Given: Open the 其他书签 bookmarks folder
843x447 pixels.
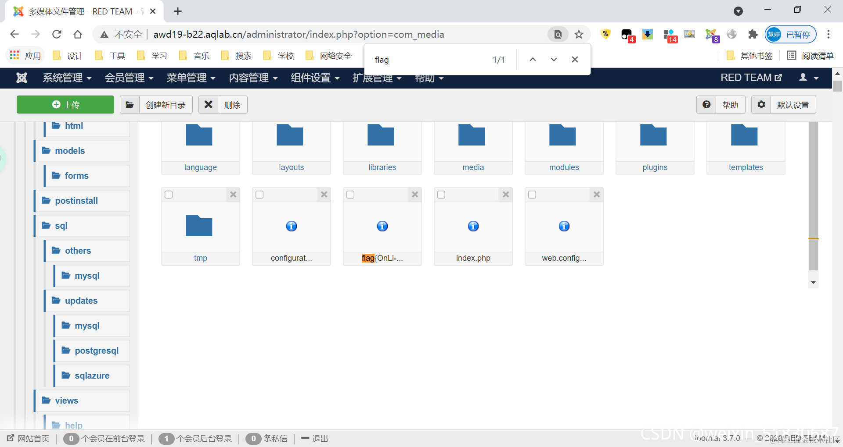Looking at the screenshot, I should pos(749,56).
